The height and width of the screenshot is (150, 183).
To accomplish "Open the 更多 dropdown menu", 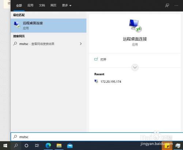I will (67, 5).
